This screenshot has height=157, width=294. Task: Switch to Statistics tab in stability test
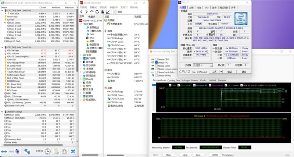tap(222, 80)
